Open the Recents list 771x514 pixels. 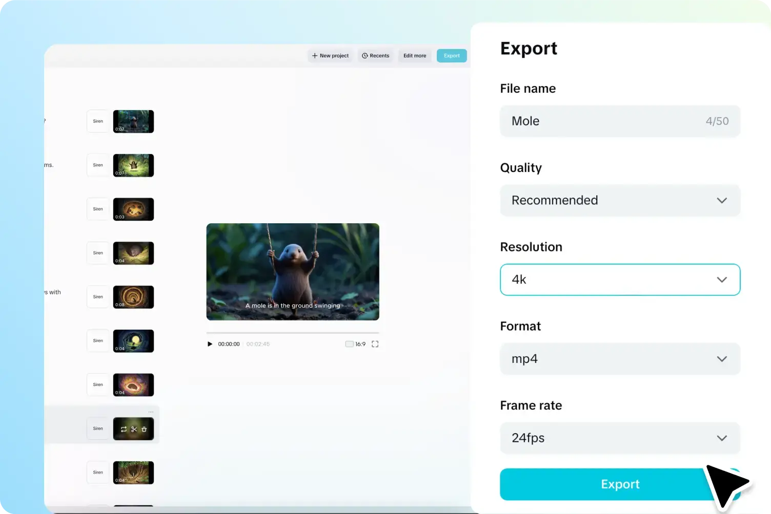(376, 56)
